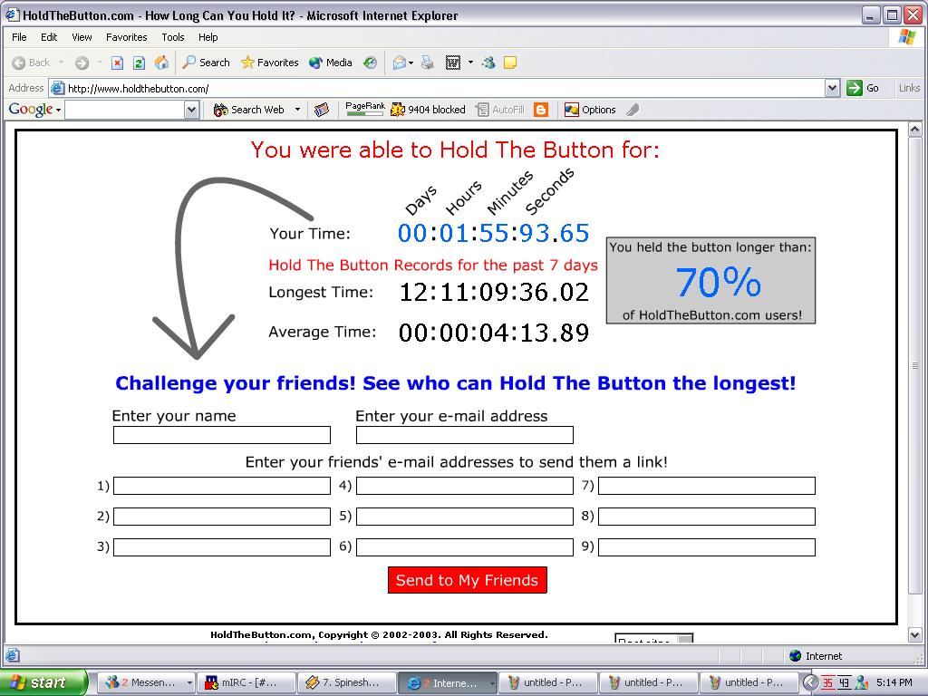Click the Print icon in toolbar
The image size is (928, 696).
point(427,63)
